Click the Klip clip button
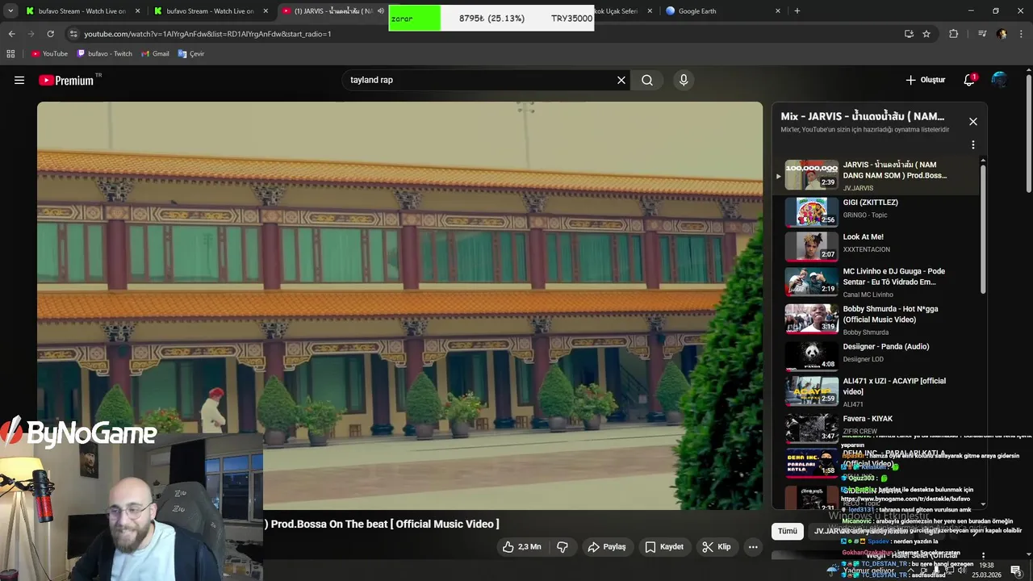This screenshot has height=581, width=1033. coord(717,547)
